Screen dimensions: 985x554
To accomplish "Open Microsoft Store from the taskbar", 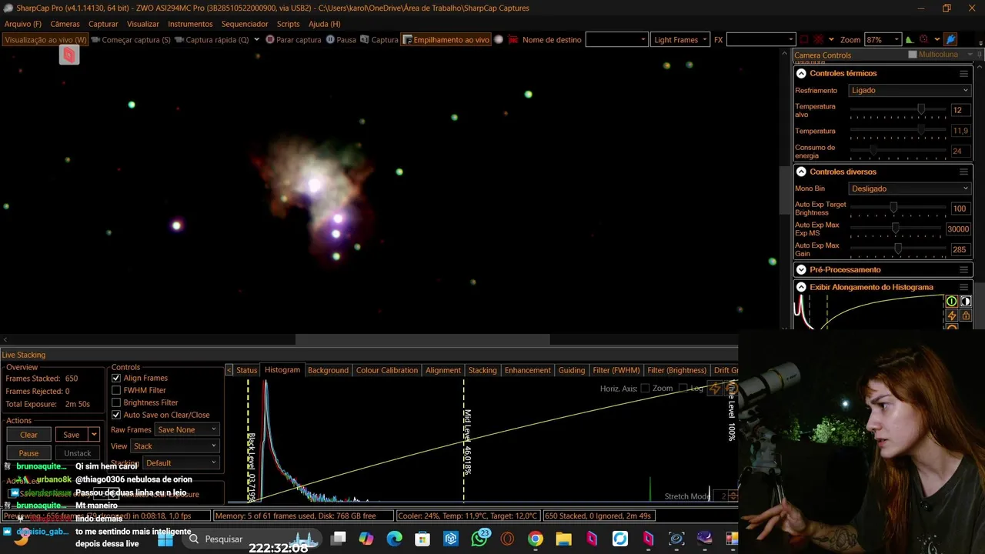I will point(422,539).
